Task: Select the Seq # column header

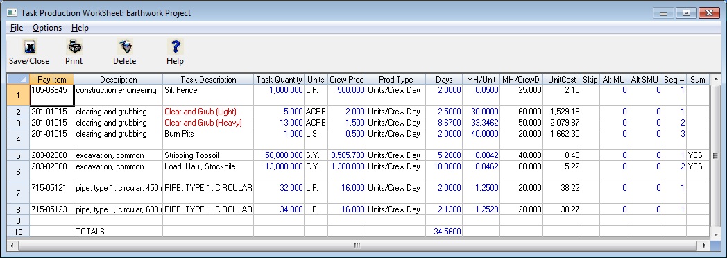Action: tap(674, 80)
